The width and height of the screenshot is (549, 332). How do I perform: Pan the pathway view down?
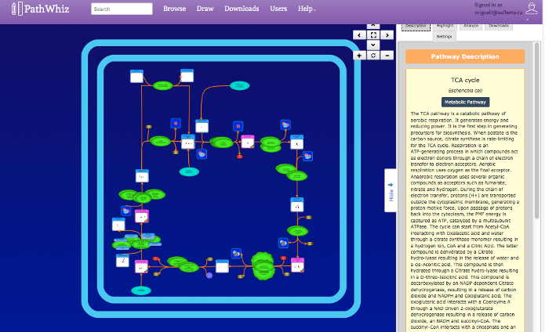point(373,45)
